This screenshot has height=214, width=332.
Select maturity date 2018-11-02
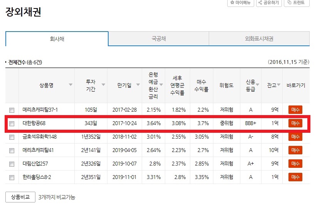124,137
